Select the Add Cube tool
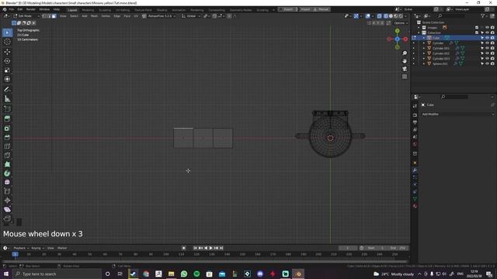Image resolution: width=497 pixels, height=279 pixels. [7, 109]
